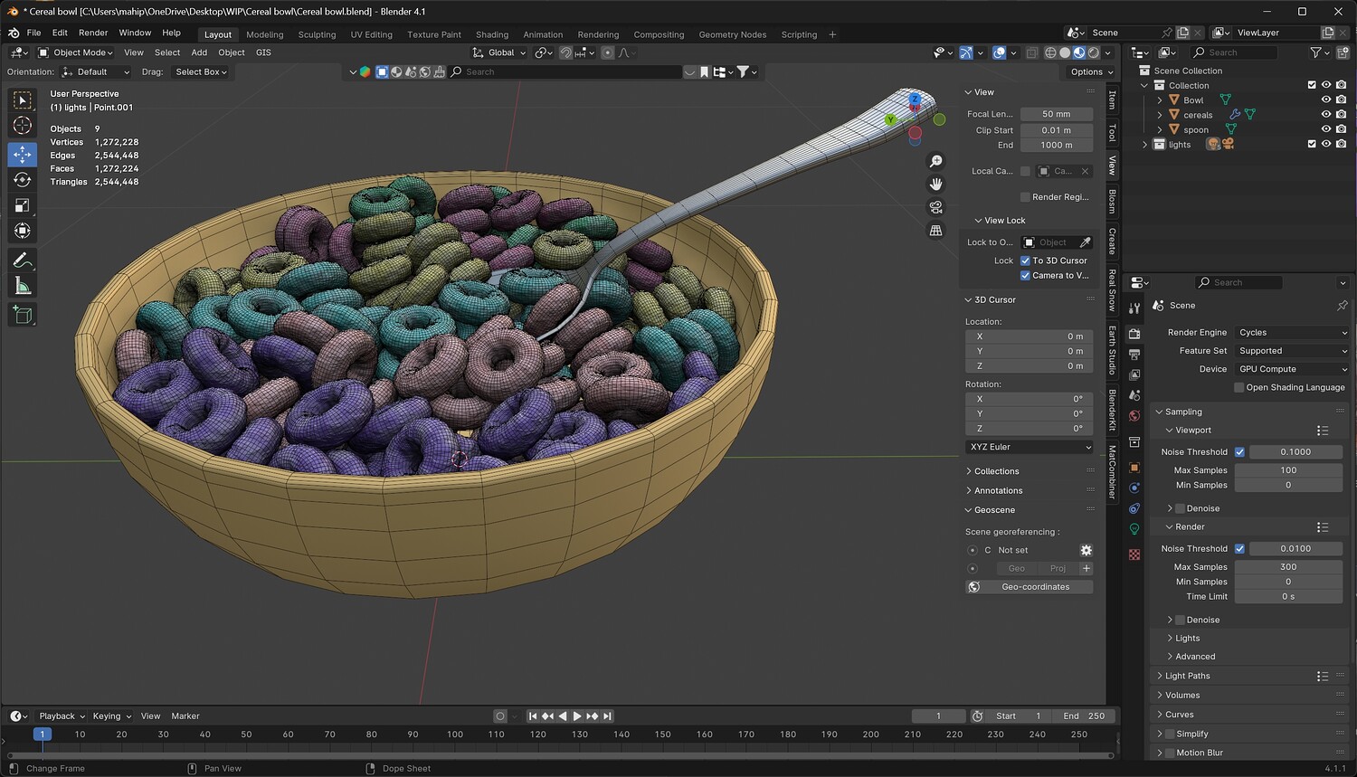Open the Geometry Nodes workspace tab
Screen dimensions: 1357x777
pos(733,34)
